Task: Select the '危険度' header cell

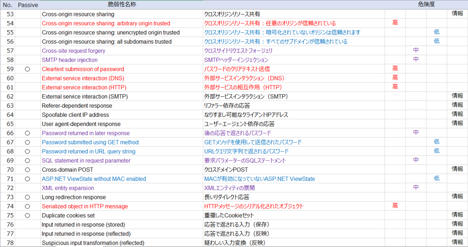Action: click(426, 5)
